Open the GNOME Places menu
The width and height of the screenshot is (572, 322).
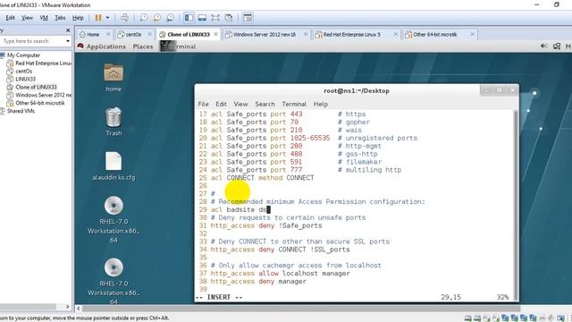click(143, 47)
